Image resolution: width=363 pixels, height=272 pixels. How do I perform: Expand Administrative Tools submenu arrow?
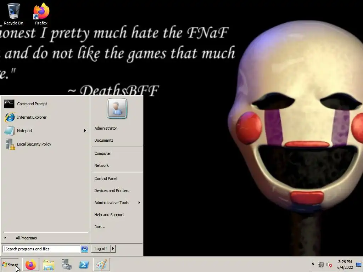[x=139, y=203]
